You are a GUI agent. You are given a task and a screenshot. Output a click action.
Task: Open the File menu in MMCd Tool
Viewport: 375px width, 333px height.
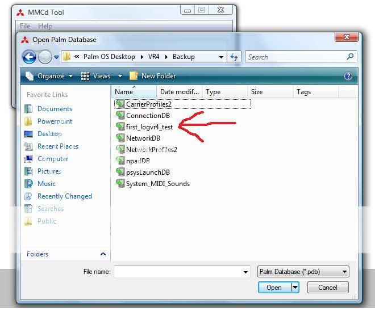point(25,26)
